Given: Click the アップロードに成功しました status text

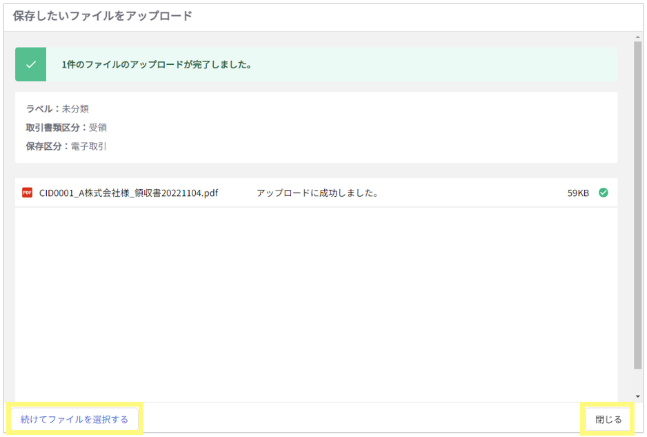Looking at the screenshot, I should pyautogui.click(x=318, y=193).
